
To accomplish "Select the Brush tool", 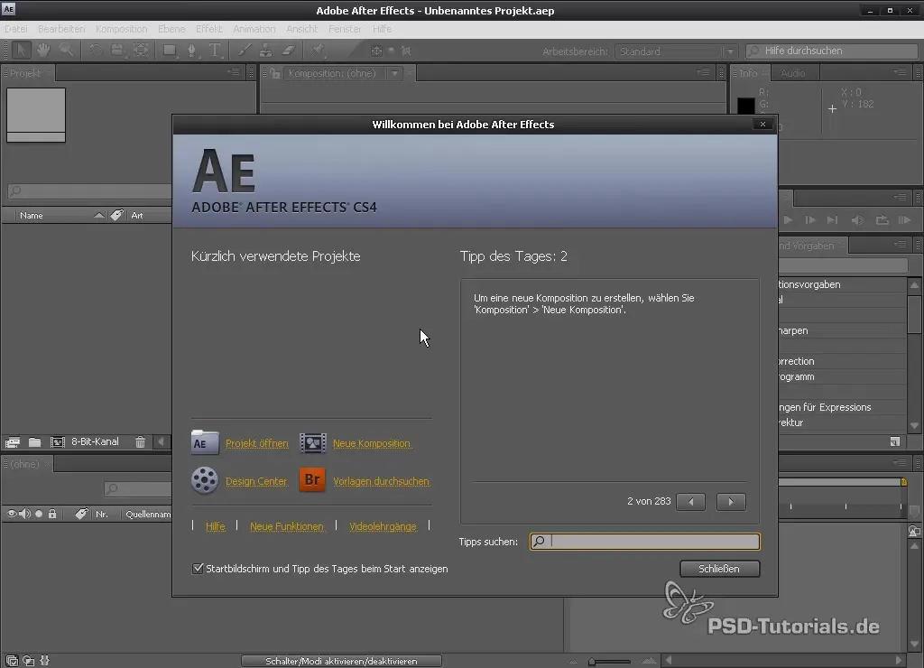I will pyautogui.click(x=244, y=51).
